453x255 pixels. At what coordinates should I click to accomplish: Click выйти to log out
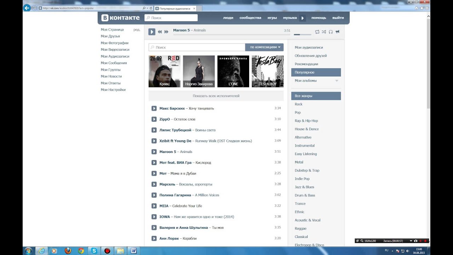pos(338,18)
